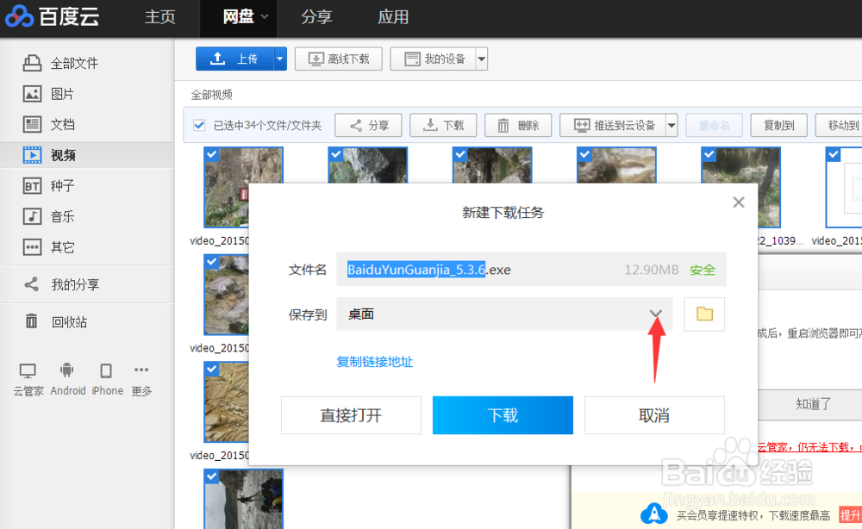Click 推送到云设备 push to cloud device

pyautogui.click(x=613, y=125)
